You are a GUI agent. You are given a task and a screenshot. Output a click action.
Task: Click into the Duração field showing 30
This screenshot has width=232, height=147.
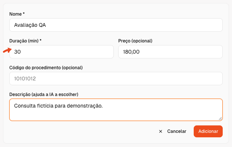[x=61, y=52]
